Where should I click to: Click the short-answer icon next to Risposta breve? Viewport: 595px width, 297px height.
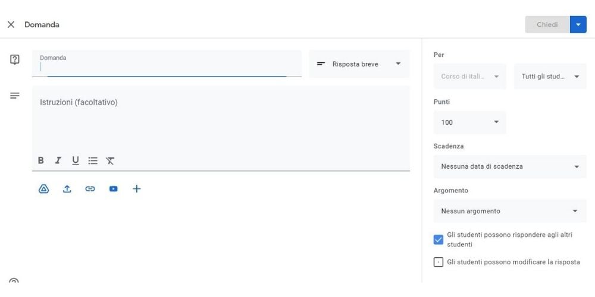[321, 64]
